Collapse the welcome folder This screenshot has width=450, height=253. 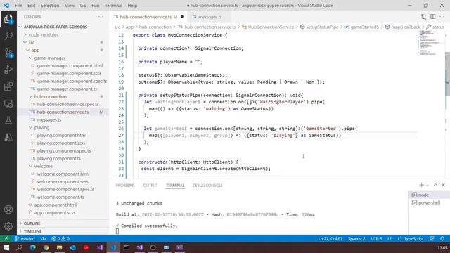click(43, 166)
